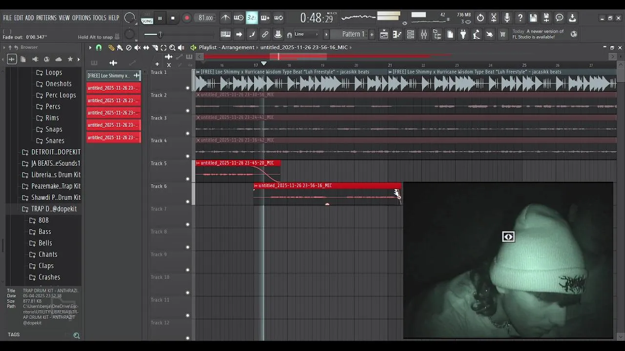This screenshot has height=351, width=625.
Task: Click the undo history icon
Action: pos(480,18)
